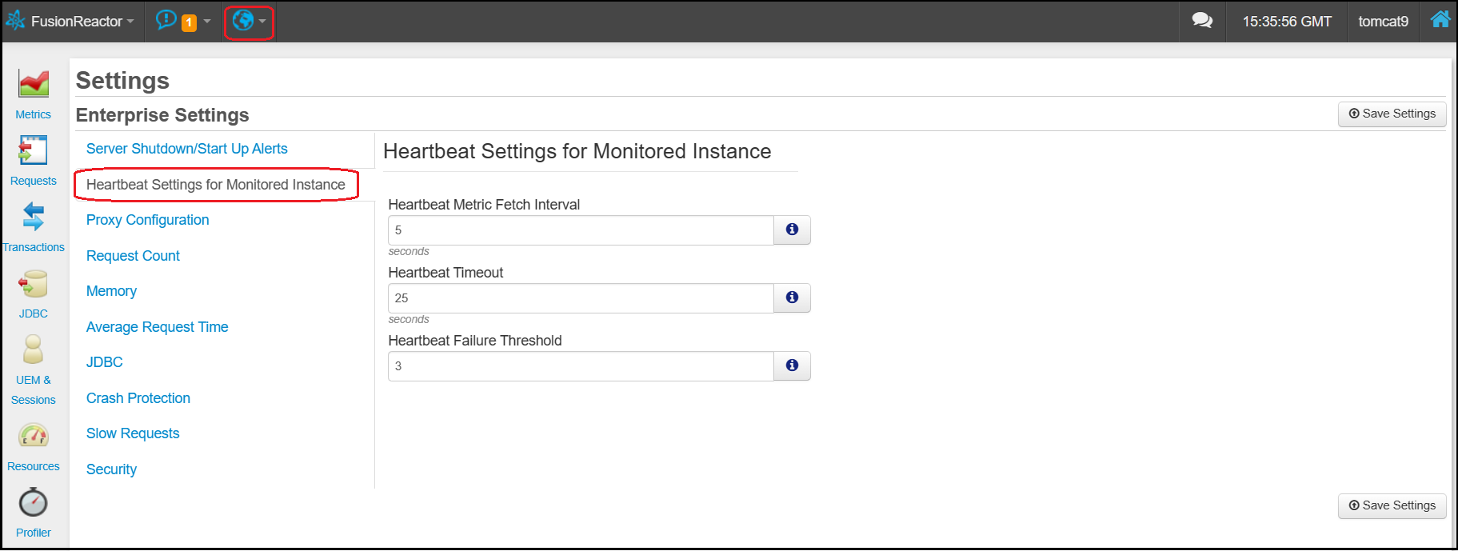Open the Requests sidebar icon
This screenshot has height=551, width=1458.
coord(34,150)
